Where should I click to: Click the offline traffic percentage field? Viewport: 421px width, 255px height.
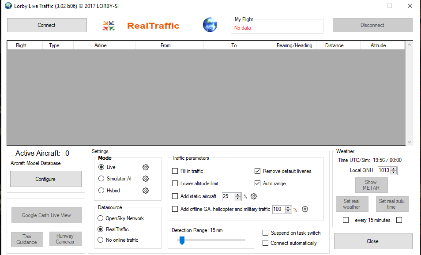279,209
